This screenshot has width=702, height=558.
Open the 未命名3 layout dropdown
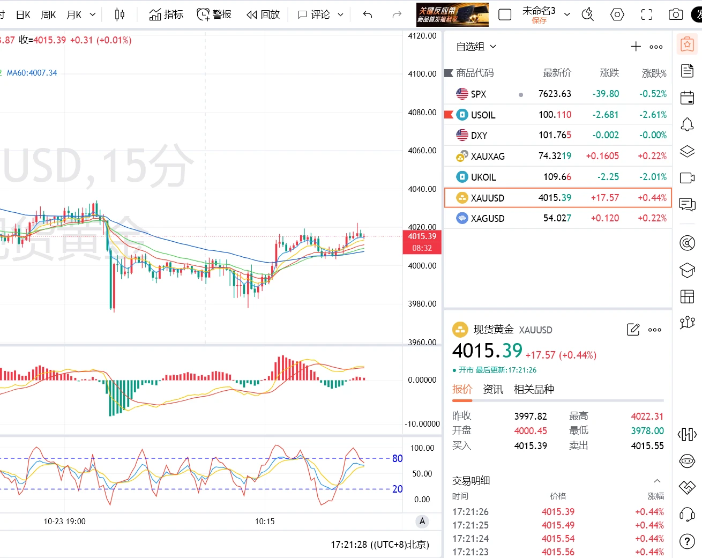click(x=567, y=14)
